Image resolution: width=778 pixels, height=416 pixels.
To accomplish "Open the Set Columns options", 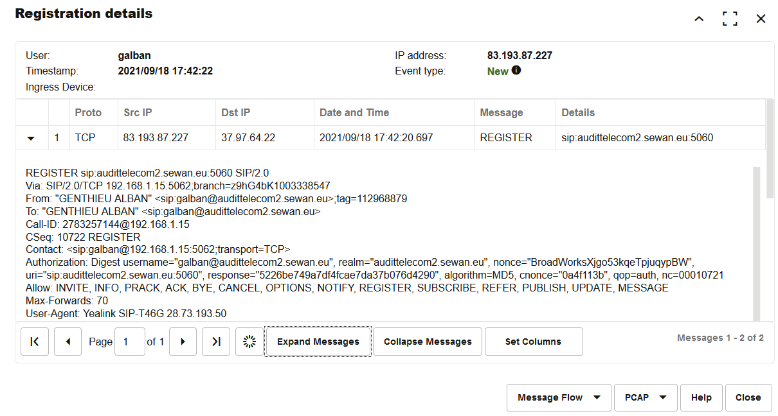I will (533, 342).
